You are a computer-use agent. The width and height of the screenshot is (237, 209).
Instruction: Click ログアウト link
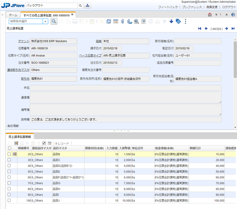point(229,7)
